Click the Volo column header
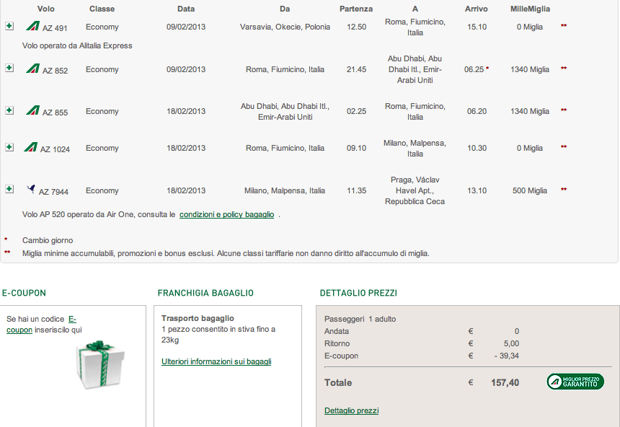This screenshot has height=427, width=620. point(46,9)
